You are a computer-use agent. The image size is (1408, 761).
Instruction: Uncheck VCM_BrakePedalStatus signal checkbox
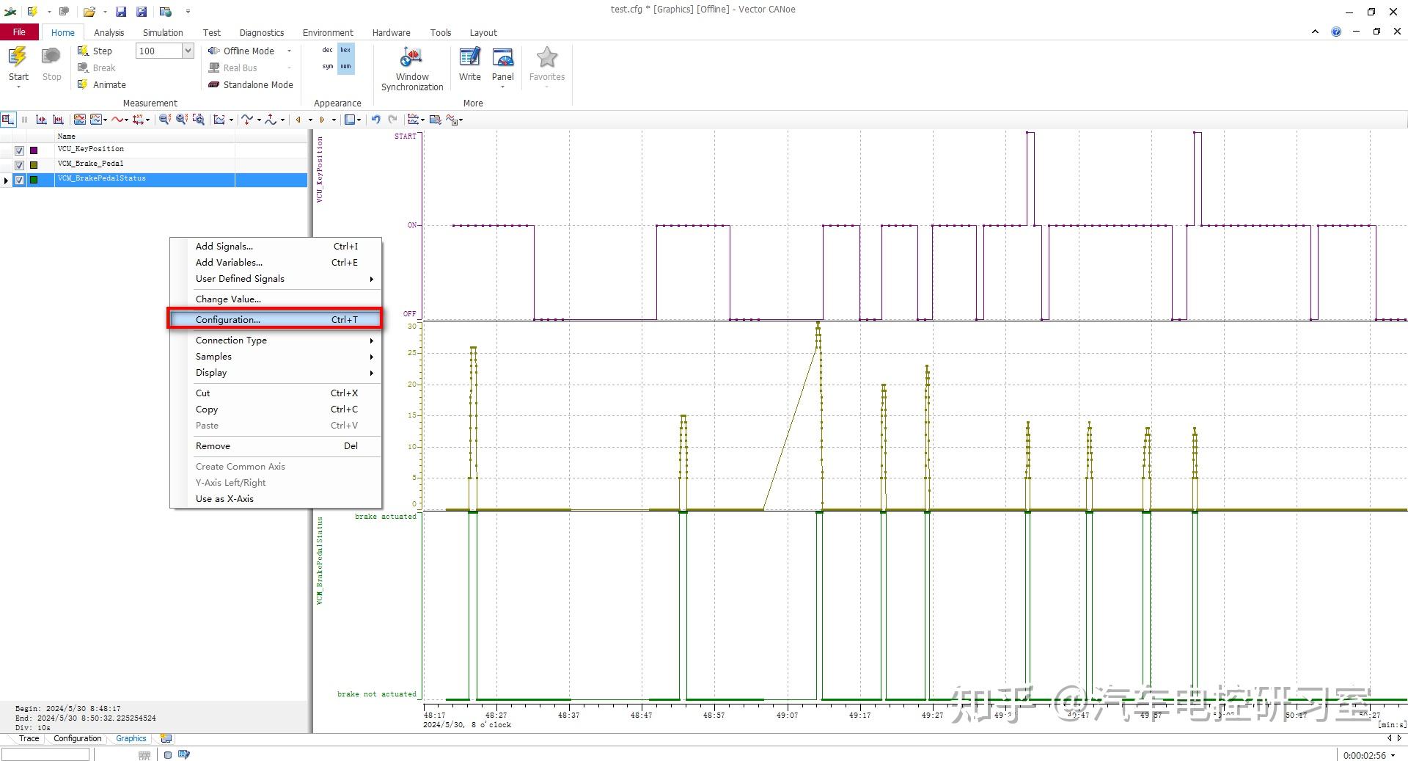point(20,180)
